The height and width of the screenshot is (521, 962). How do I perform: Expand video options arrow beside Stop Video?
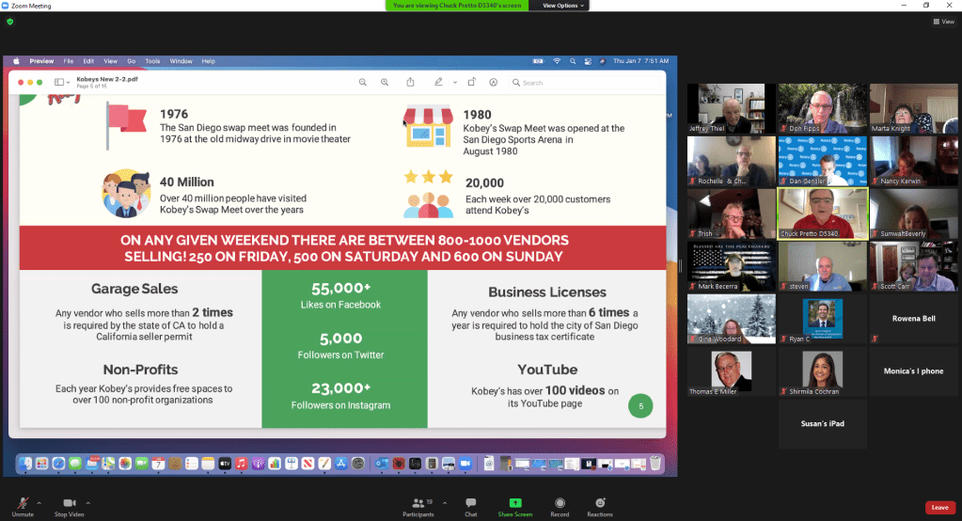tap(88, 502)
